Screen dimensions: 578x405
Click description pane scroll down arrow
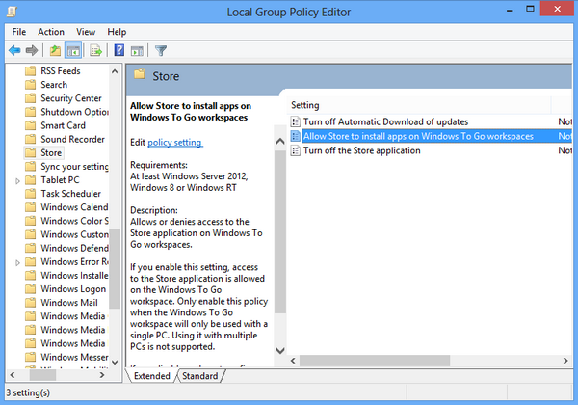(280, 350)
